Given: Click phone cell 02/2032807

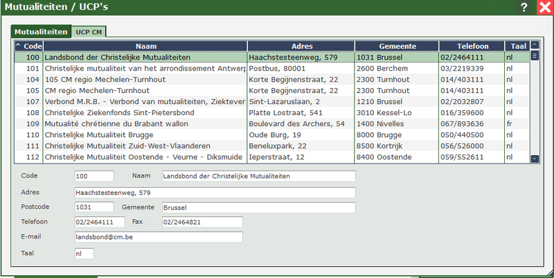Looking at the screenshot, I should pos(472,101).
